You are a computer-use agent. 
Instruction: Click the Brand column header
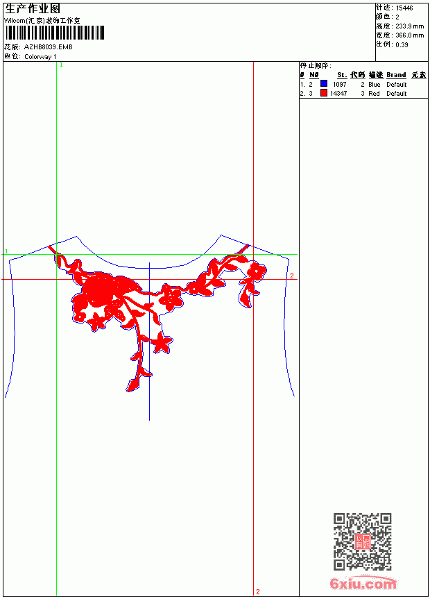(396, 75)
